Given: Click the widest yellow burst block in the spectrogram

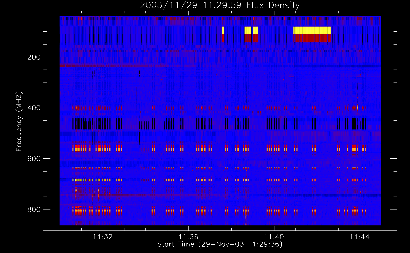Looking at the screenshot, I should [x=312, y=30].
